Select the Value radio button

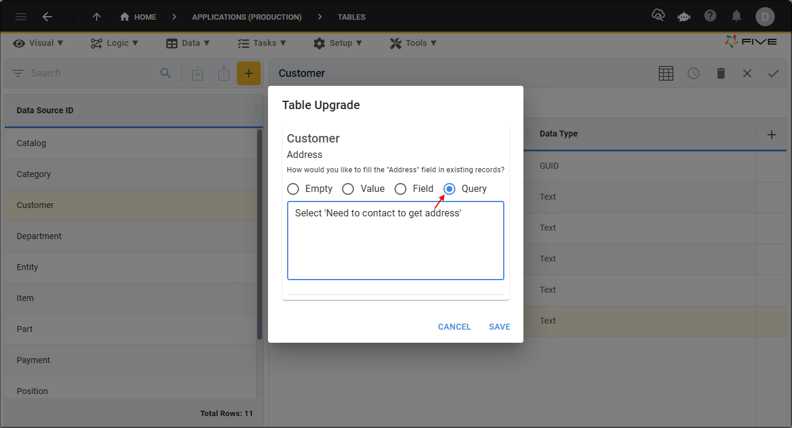(x=348, y=189)
